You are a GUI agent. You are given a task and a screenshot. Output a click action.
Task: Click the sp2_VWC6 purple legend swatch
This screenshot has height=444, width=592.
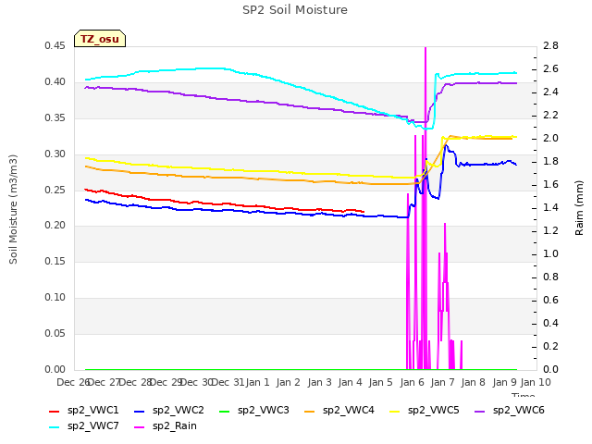pyautogui.click(x=479, y=411)
